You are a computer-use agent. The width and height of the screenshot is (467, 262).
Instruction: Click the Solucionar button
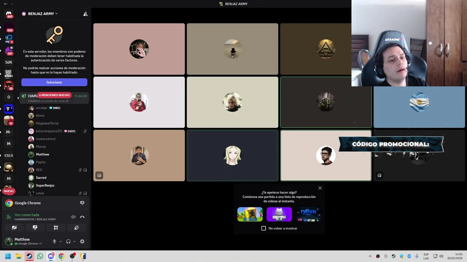[x=54, y=82]
